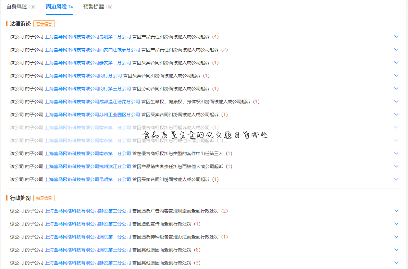
Task: Expand the 南京第二分公司 出任第三人 row
Action: [x=396, y=153]
